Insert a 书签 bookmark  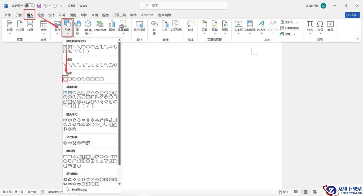(165, 26)
